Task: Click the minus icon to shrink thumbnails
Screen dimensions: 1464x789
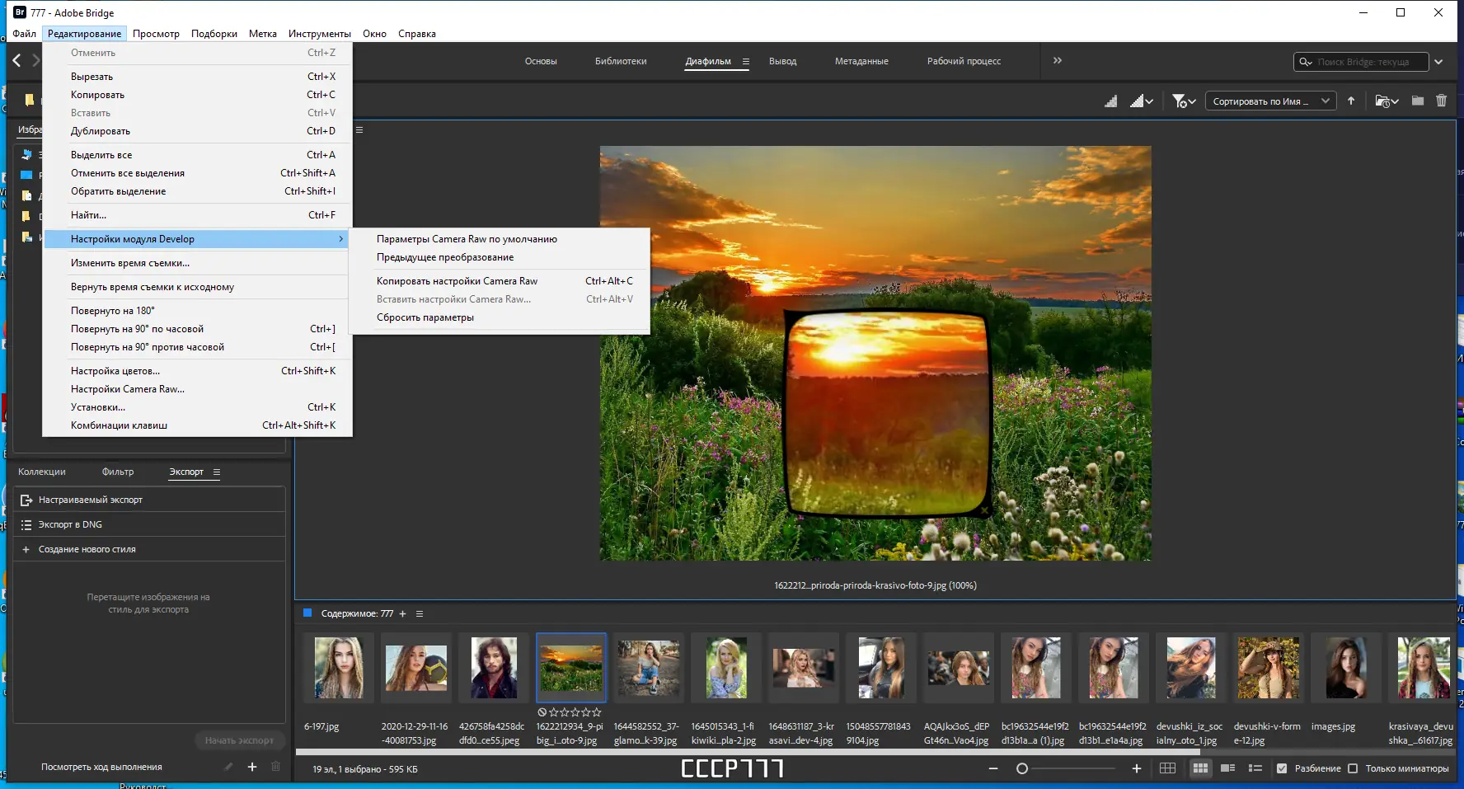Action: pyautogui.click(x=993, y=768)
